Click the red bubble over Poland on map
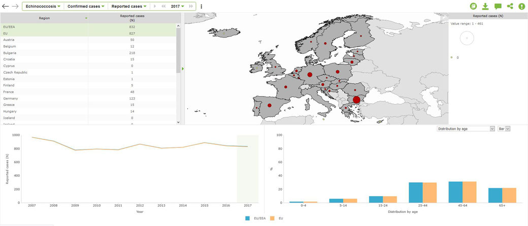This screenshot has height=226, width=528. [x=338, y=71]
